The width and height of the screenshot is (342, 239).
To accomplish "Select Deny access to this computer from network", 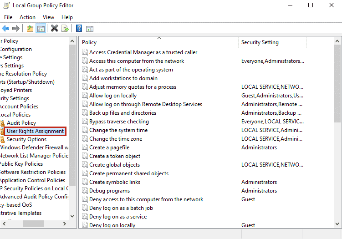I will pyautogui.click(x=146, y=199).
